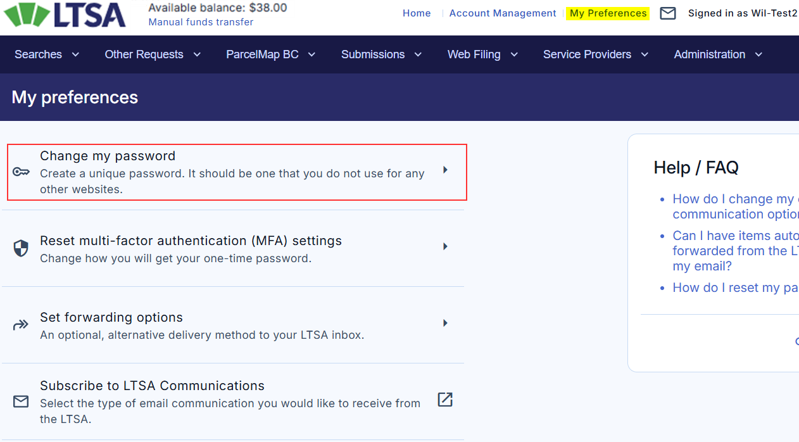Expand the Reset MFA settings arrow
This screenshot has width=799, height=442.
click(x=445, y=246)
